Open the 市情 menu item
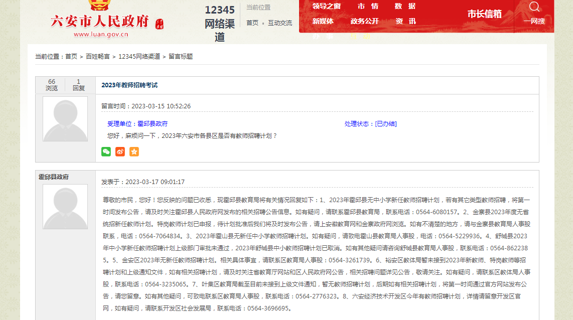Image resolution: width=573 pixels, height=320 pixels. click(x=368, y=6)
